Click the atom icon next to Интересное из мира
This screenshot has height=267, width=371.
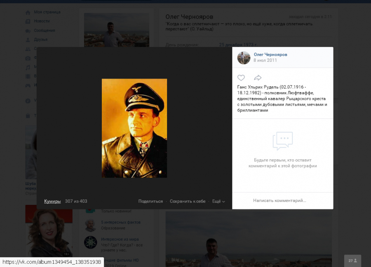90,242
